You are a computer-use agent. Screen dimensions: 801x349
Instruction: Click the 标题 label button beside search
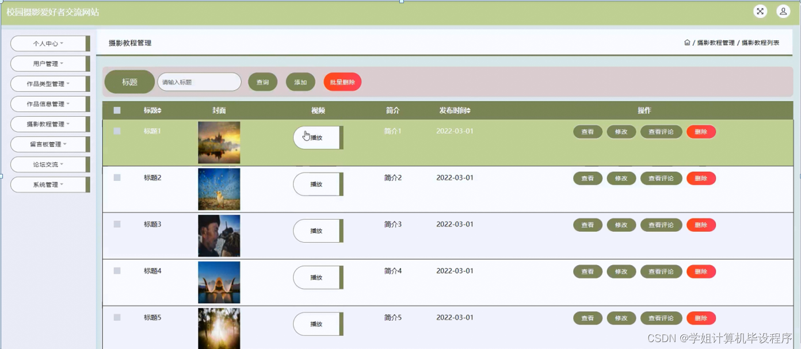click(x=129, y=82)
